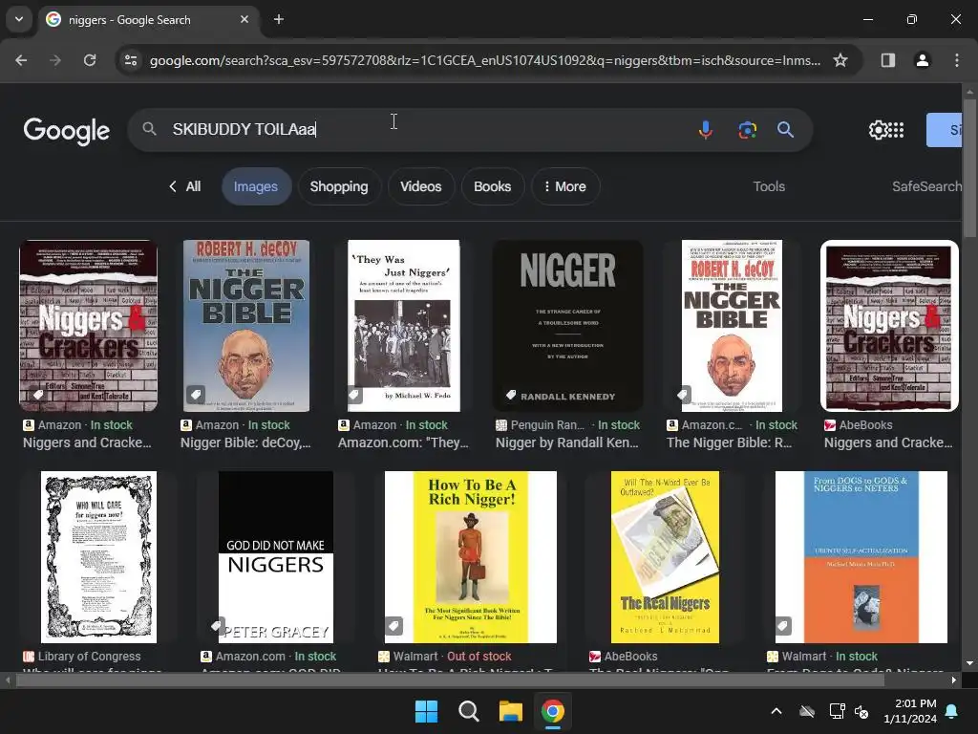This screenshot has height=734, width=978.
Task: Open the SafeSearch dropdown
Action: [x=926, y=186]
